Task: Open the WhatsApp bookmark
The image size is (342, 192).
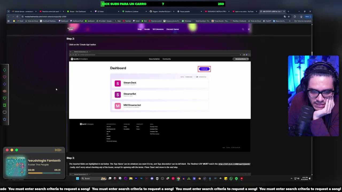Action: [186, 21]
